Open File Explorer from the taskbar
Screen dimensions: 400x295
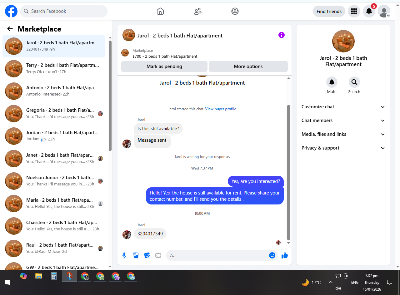pyautogui.click(x=38, y=276)
